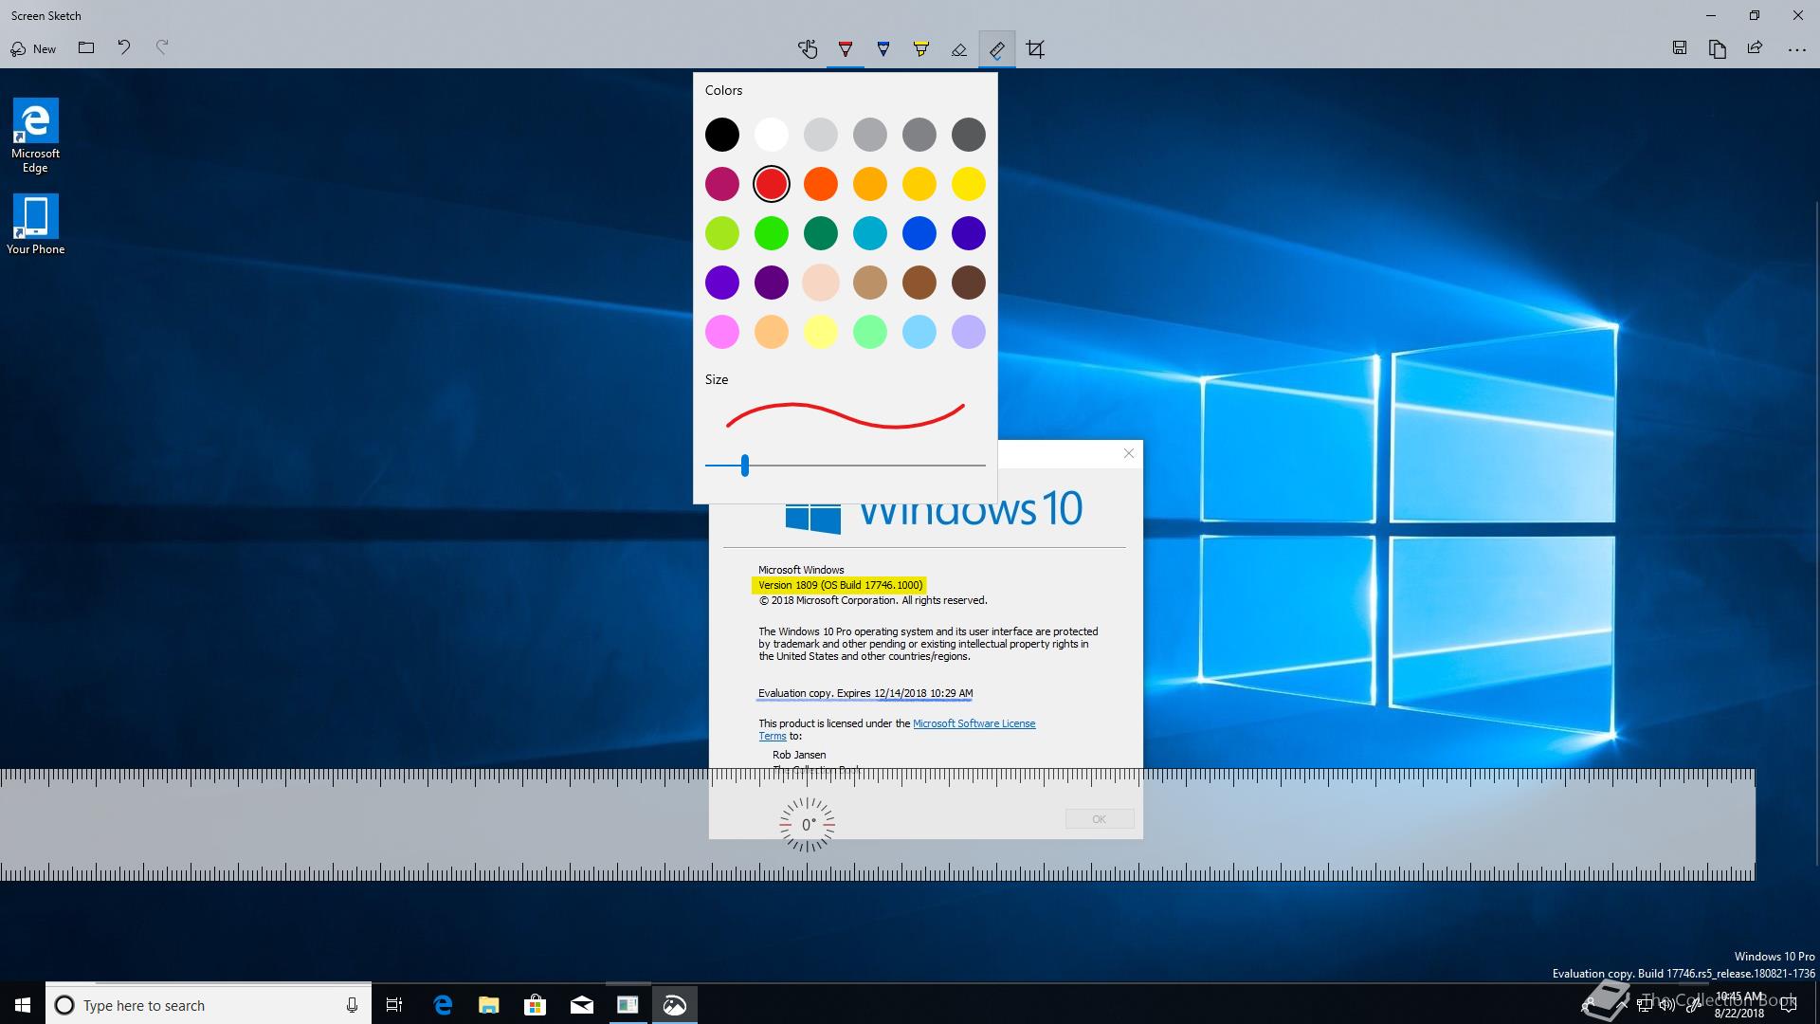Screen dimensions: 1820x1024
Task: Open Edge from the taskbar
Action: 443,1005
